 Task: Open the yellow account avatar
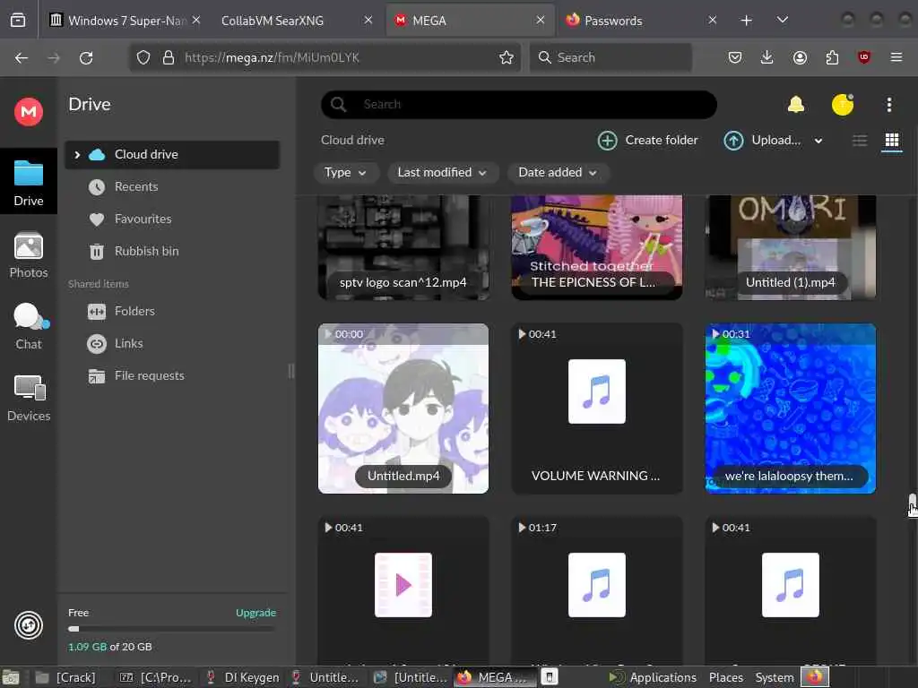pos(843,105)
